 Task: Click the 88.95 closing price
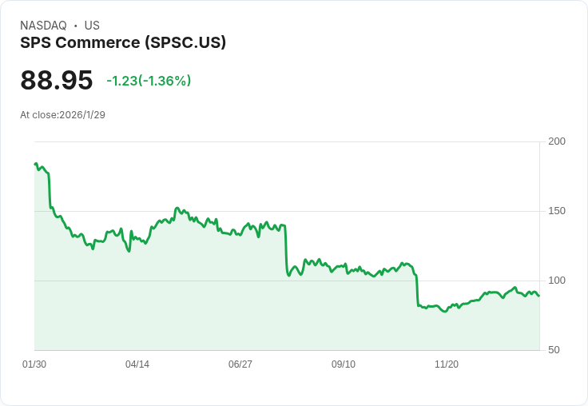[x=56, y=80]
